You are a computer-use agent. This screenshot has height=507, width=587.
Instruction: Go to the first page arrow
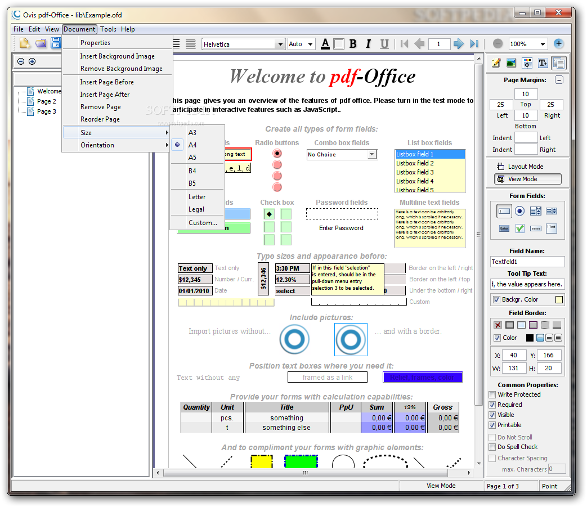[404, 44]
